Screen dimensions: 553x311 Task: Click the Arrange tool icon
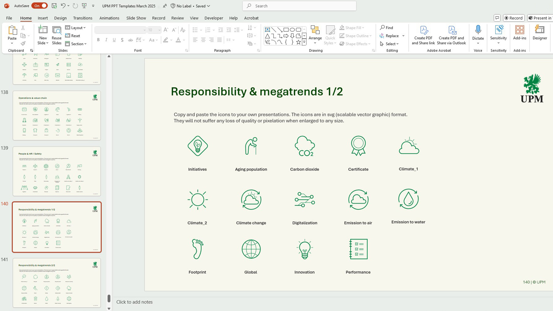click(x=315, y=30)
